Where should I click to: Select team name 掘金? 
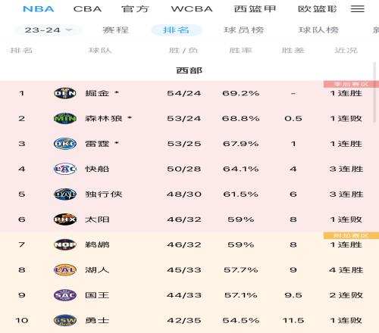[97, 93]
